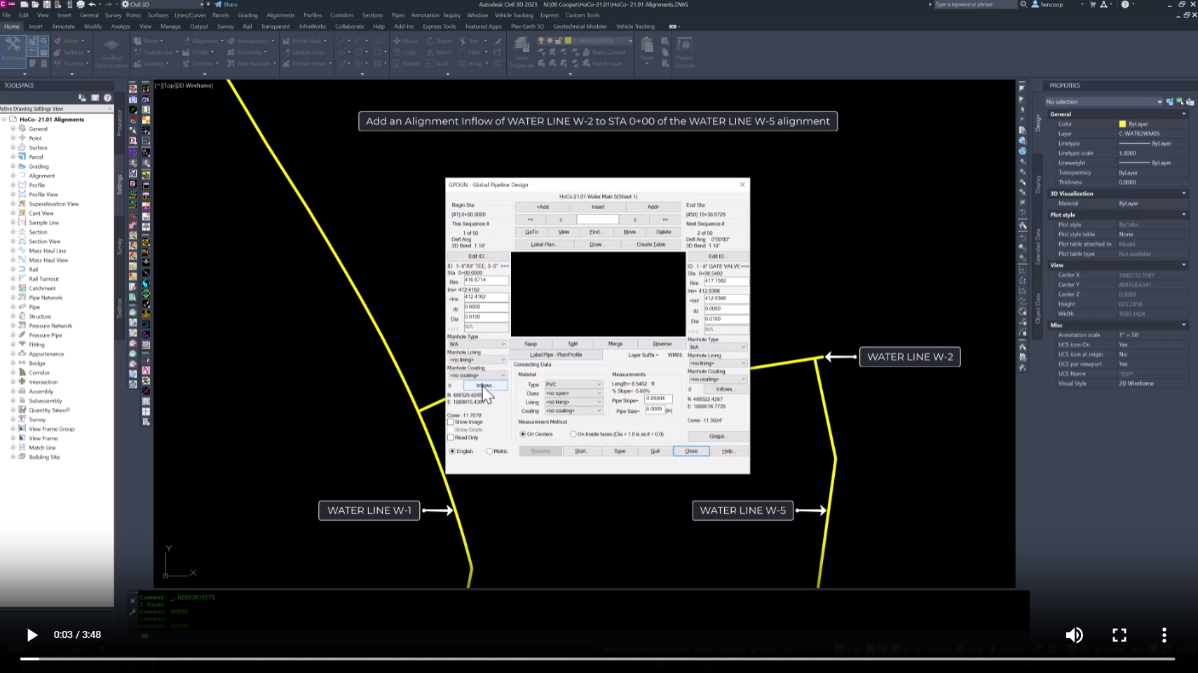This screenshot has height=673, width=1198.
Task: Click the Save button in GPDGN dialog
Action: pyautogui.click(x=620, y=451)
